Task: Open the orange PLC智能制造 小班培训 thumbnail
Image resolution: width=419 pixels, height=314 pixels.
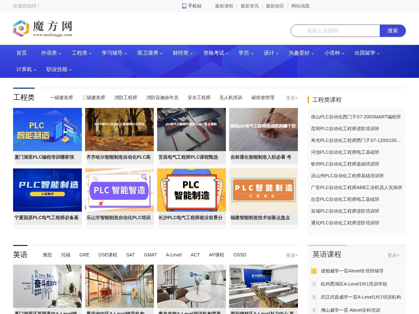Action: (x=264, y=190)
